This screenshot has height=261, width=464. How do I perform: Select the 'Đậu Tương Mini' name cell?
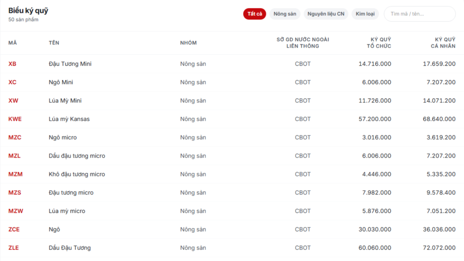tap(70, 64)
